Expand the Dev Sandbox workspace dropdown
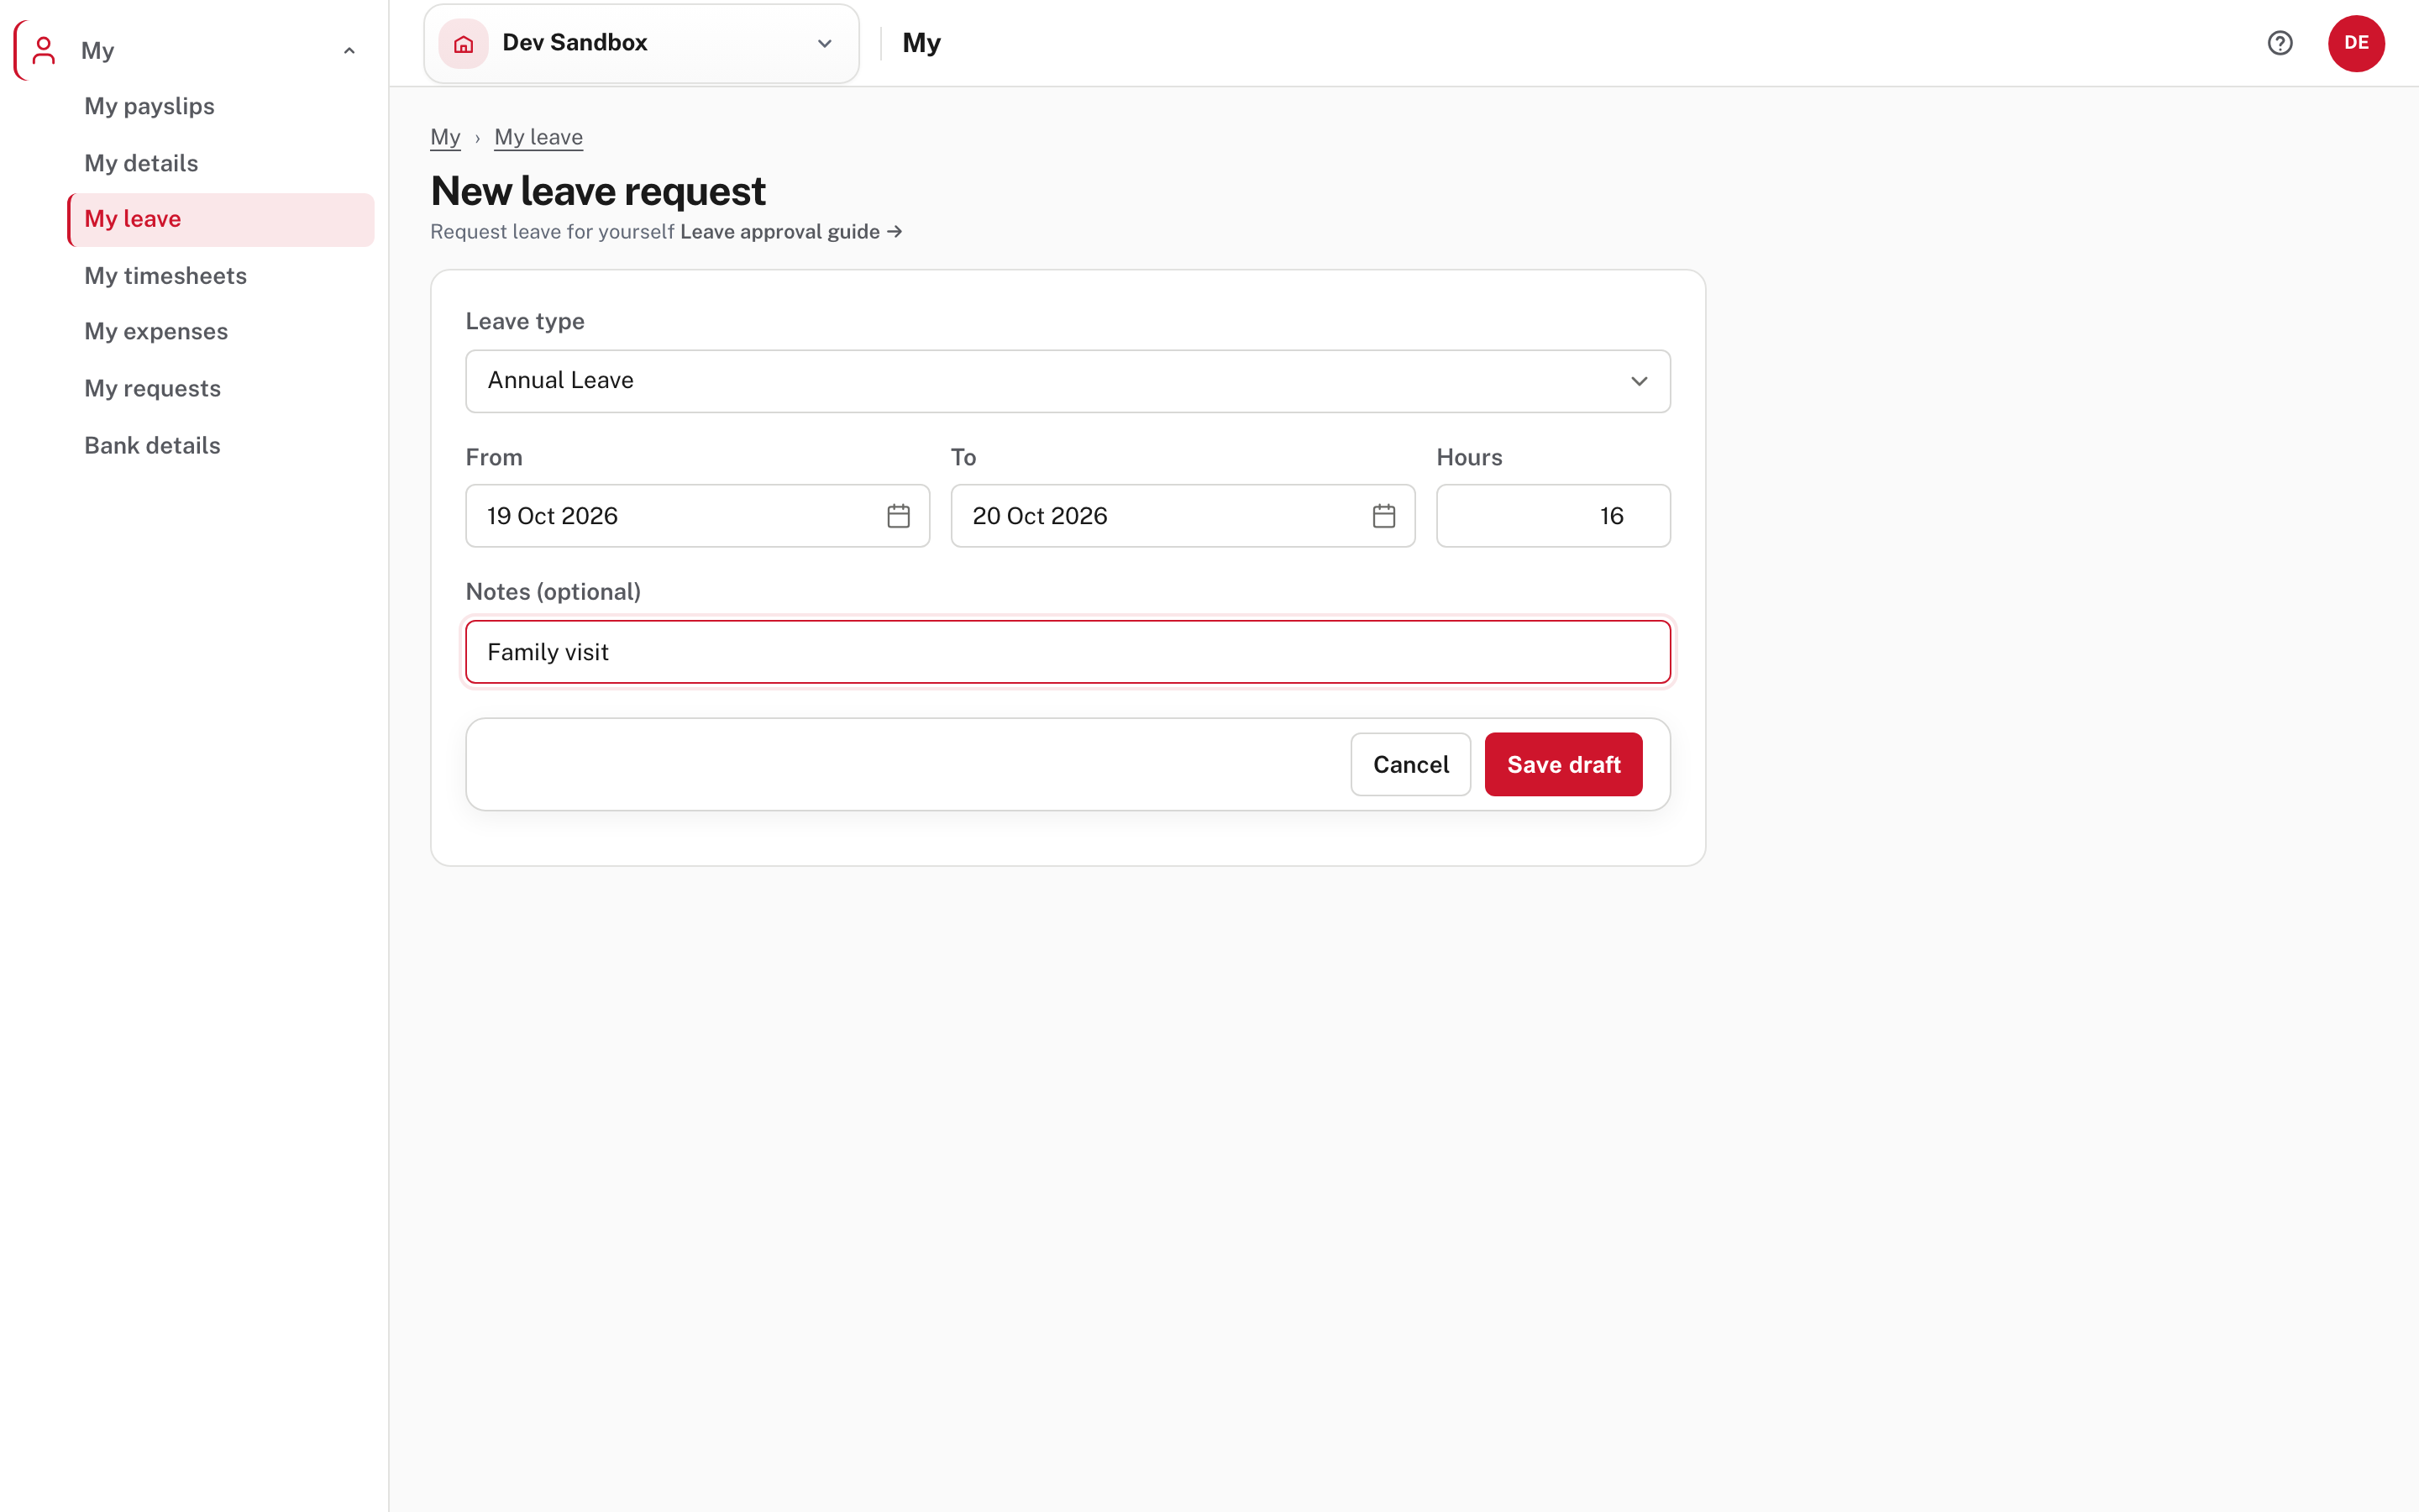 coord(642,43)
